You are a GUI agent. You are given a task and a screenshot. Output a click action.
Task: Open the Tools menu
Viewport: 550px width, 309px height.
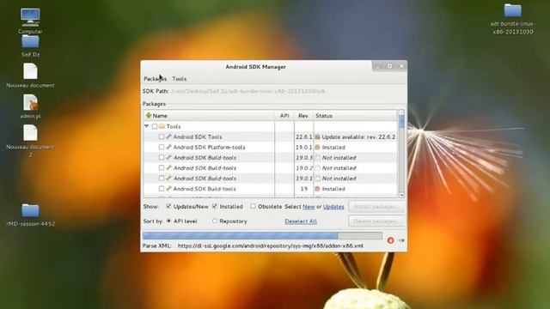point(180,78)
